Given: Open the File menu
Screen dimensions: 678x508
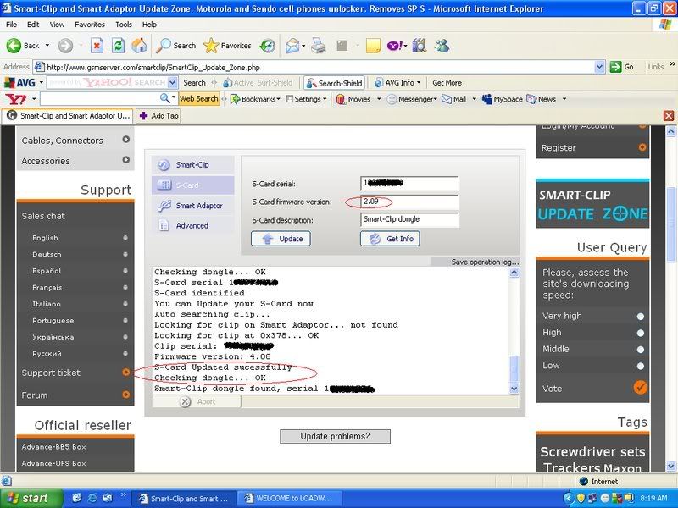Looking at the screenshot, I should (12, 25).
